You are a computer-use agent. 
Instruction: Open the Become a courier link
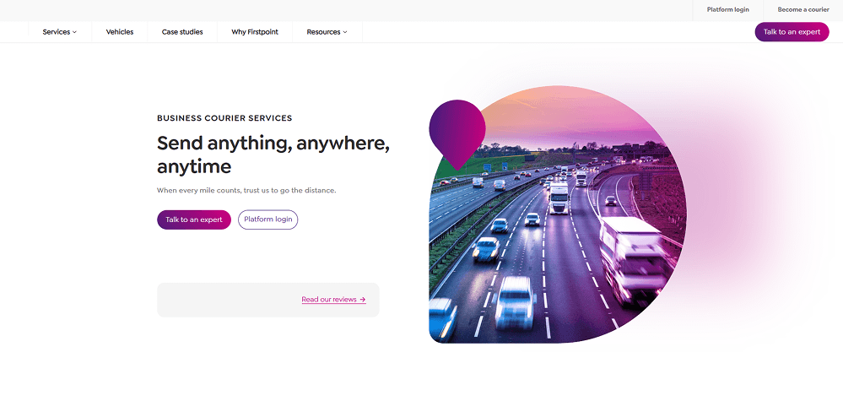point(803,9)
